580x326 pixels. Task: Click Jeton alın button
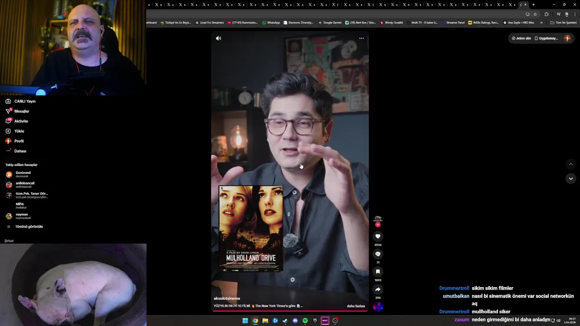tap(521, 38)
